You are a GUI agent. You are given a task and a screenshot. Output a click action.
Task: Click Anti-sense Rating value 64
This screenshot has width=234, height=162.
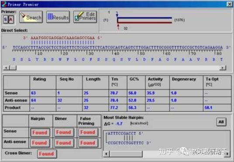tap(34, 100)
